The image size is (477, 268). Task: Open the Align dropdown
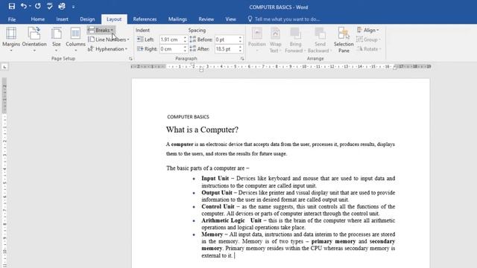[x=368, y=30]
